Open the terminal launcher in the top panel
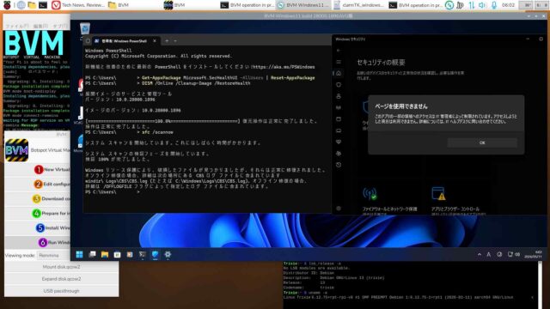This screenshot has height=309, width=550. (43, 5)
